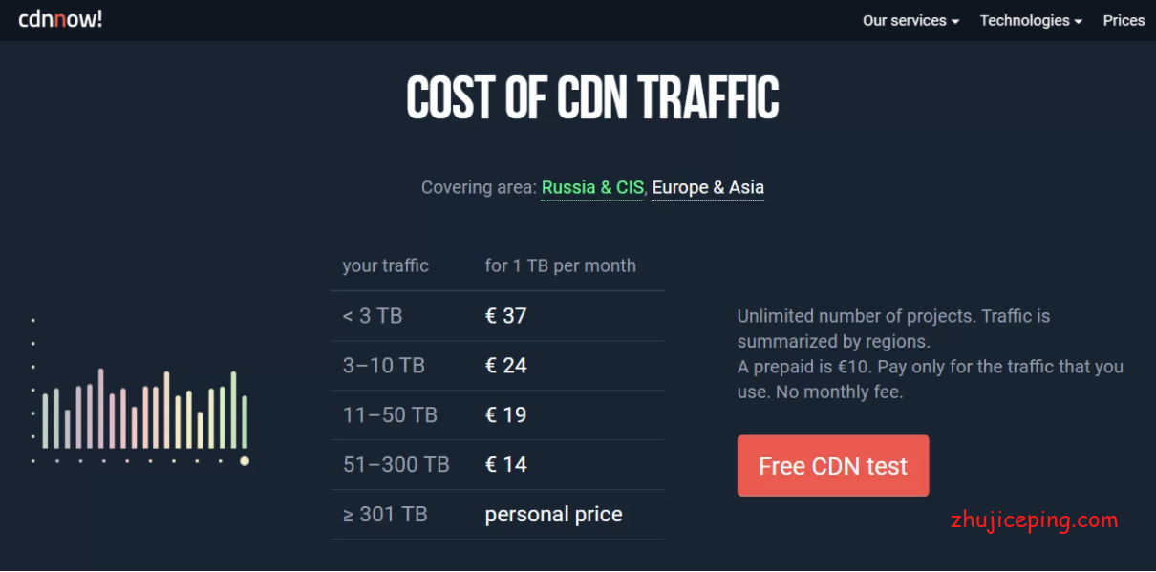The height and width of the screenshot is (572, 1156).
Task: Choose the 3–10 TB traffic tier
Action: tap(383, 366)
